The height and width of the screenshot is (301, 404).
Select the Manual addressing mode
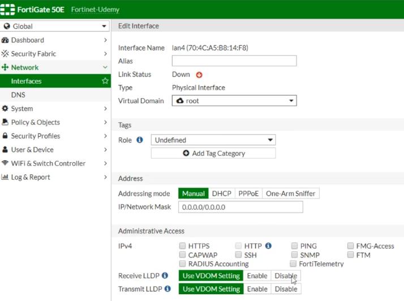tap(194, 193)
